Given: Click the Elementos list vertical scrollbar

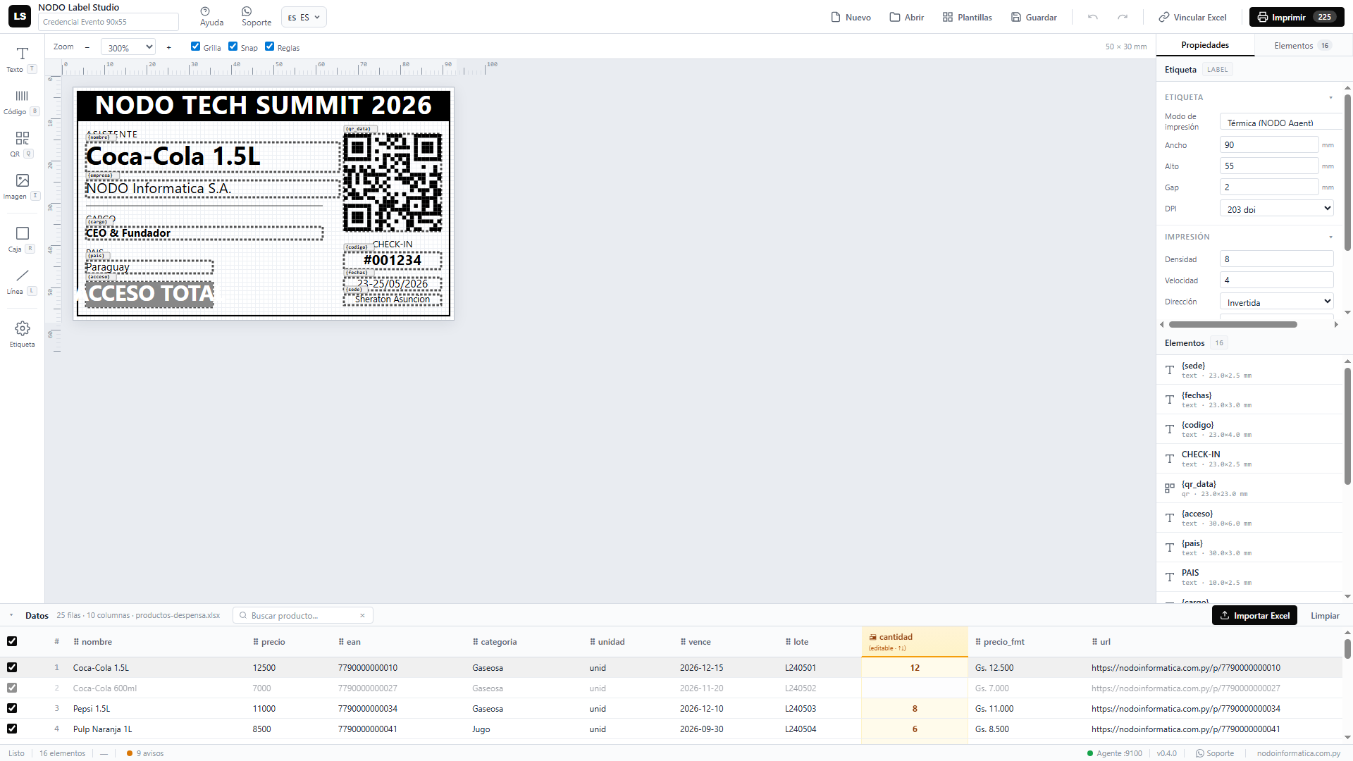Looking at the screenshot, I should [1347, 426].
